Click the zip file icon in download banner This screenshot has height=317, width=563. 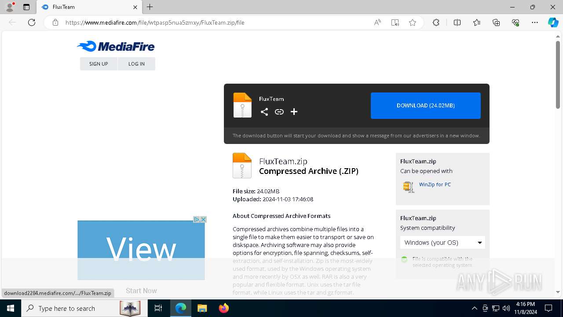[x=242, y=105]
